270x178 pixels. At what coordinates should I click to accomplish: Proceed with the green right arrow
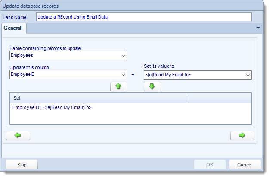click(242, 135)
